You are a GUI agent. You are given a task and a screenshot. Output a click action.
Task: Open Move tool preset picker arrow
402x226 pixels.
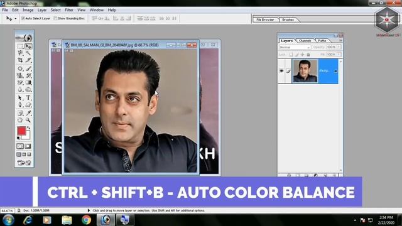[x=16, y=18]
